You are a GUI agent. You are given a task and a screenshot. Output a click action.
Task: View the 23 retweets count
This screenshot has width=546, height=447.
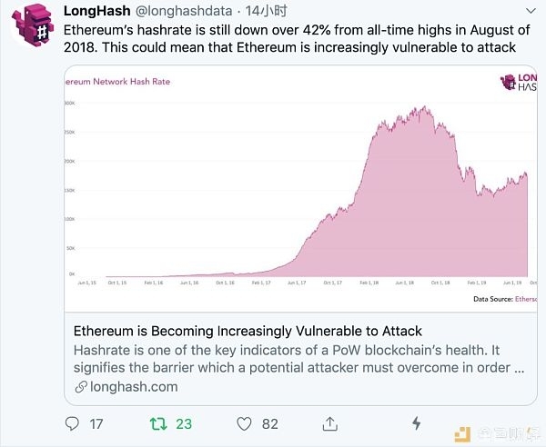(184, 424)
